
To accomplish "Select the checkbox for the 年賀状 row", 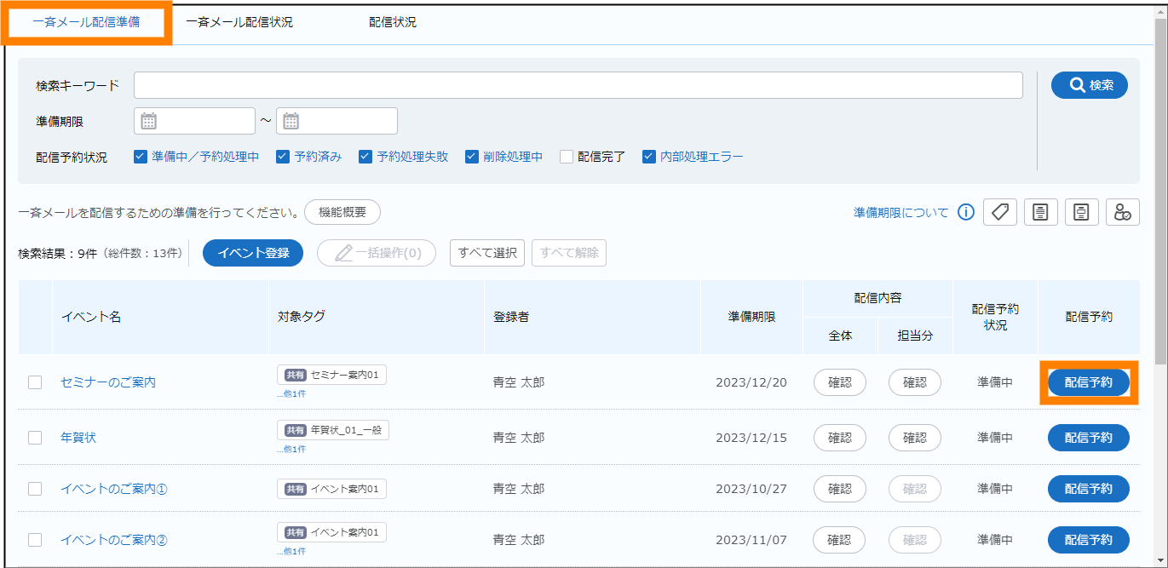I will click(x=35, y=438).
